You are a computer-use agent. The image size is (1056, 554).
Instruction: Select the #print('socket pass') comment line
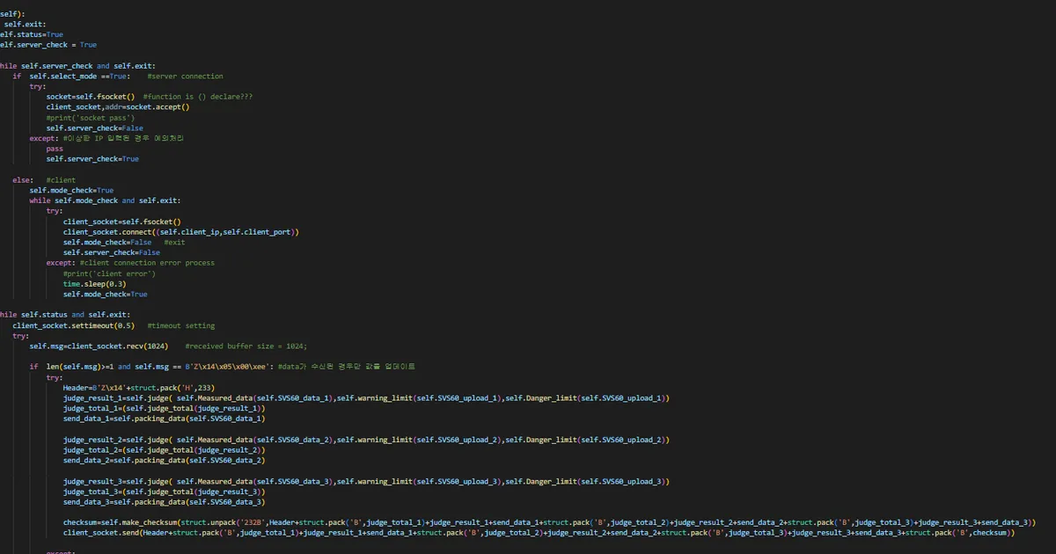coord(90,118)
